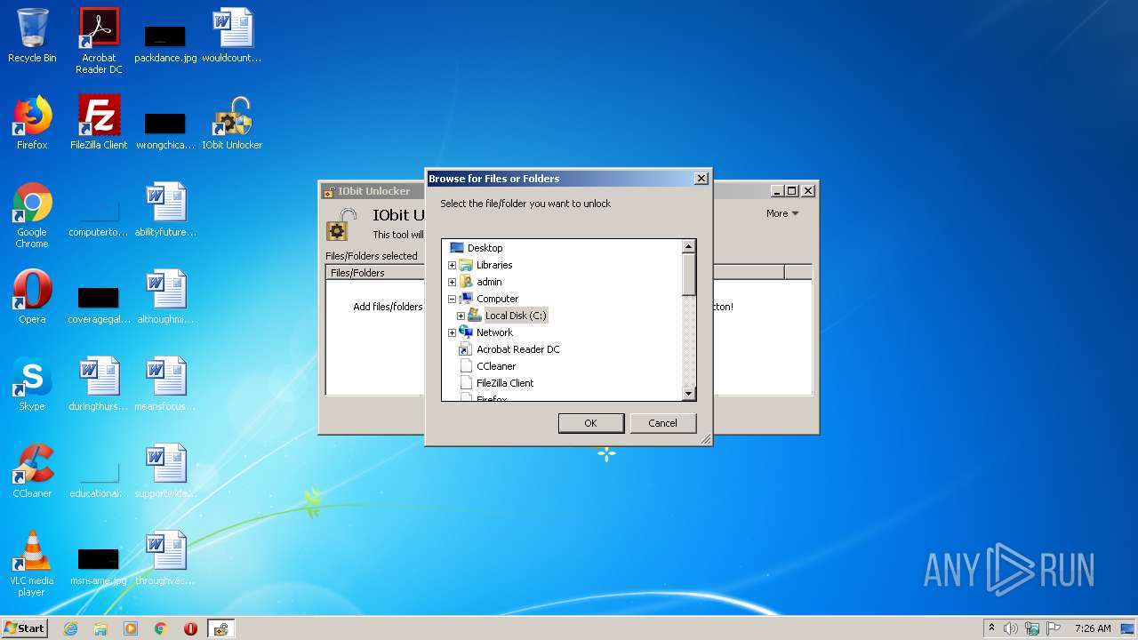Show hidden system tray icons
The image size is (1138, 640).
tap(991, 628)
